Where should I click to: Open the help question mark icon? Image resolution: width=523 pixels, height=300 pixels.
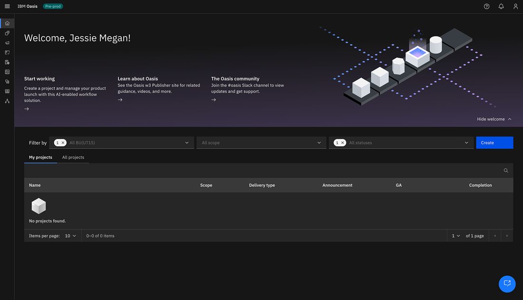487,6
